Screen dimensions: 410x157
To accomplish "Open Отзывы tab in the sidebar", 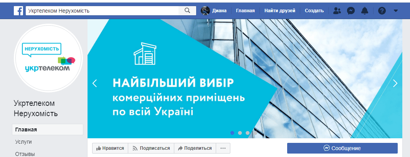I will 25,154.
